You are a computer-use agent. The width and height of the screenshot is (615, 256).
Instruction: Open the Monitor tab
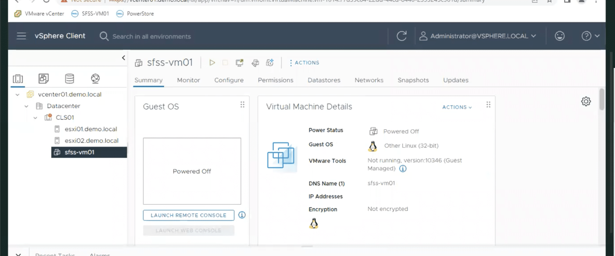pos(188,80)
